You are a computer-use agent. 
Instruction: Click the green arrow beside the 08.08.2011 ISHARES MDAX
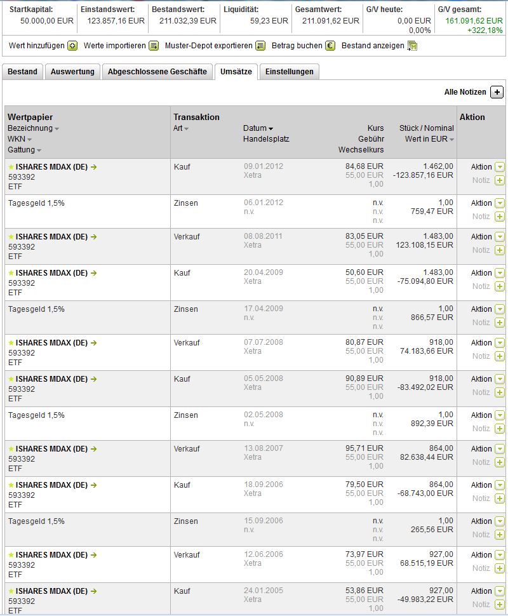[93, 237]
